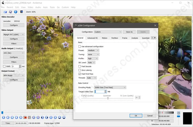The height and width of the screenshot is (127, 193).
Task: Switch to the Frame tab
Action: point(125,38)
